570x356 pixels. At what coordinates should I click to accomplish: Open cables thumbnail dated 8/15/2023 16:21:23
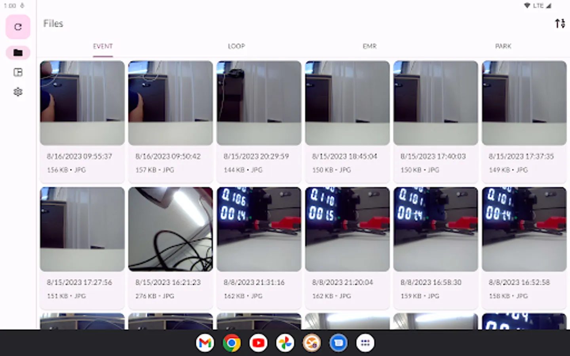point(171,229)
